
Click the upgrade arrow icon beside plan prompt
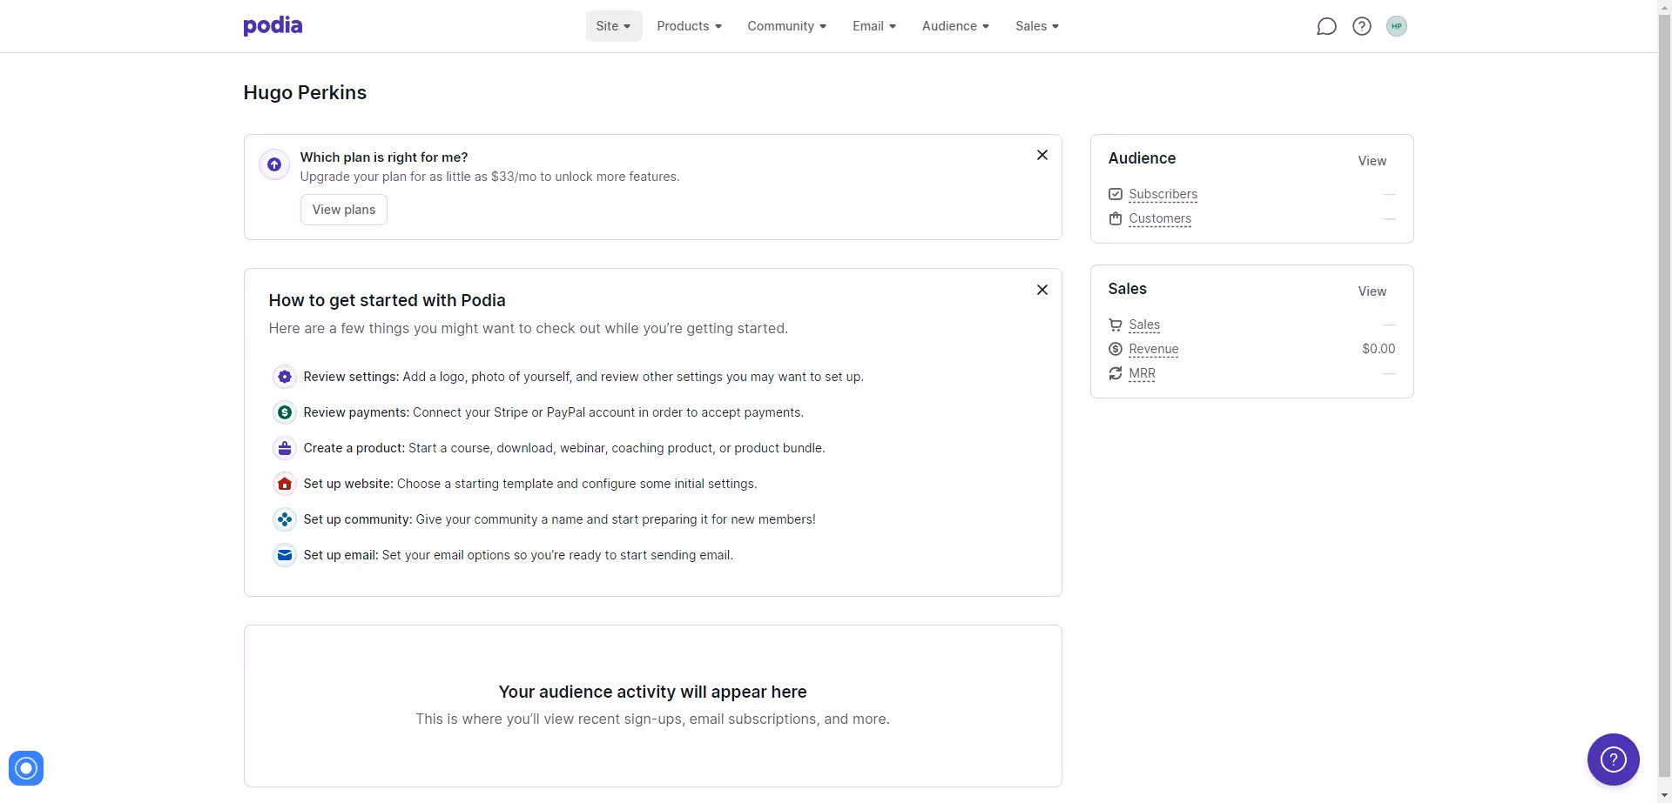coord(274,164)
